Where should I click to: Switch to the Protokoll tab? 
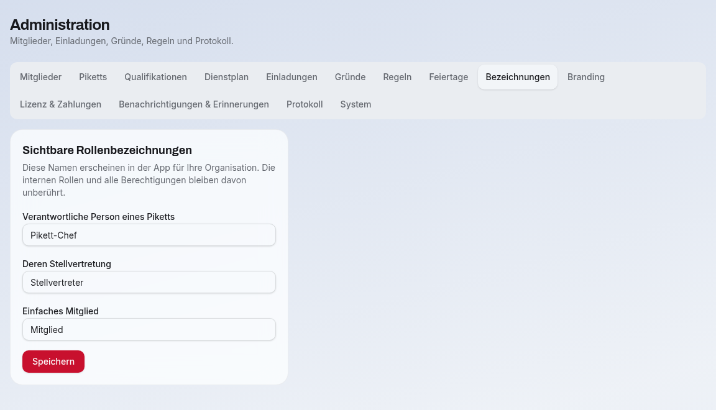(x=305, y=104)
